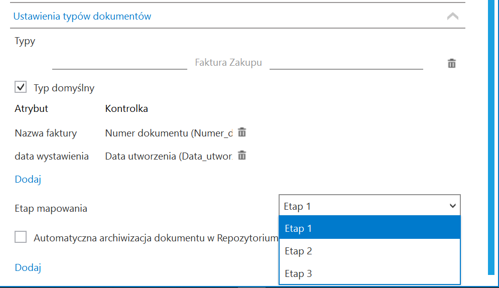The image size is (499, 288).
Task: Click the data wystawienia attribute label
Action: [52, 156]
